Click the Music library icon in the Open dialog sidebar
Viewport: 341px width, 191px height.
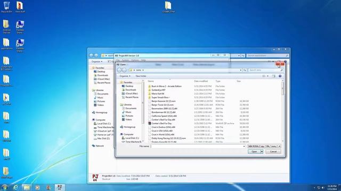[123, 112]
